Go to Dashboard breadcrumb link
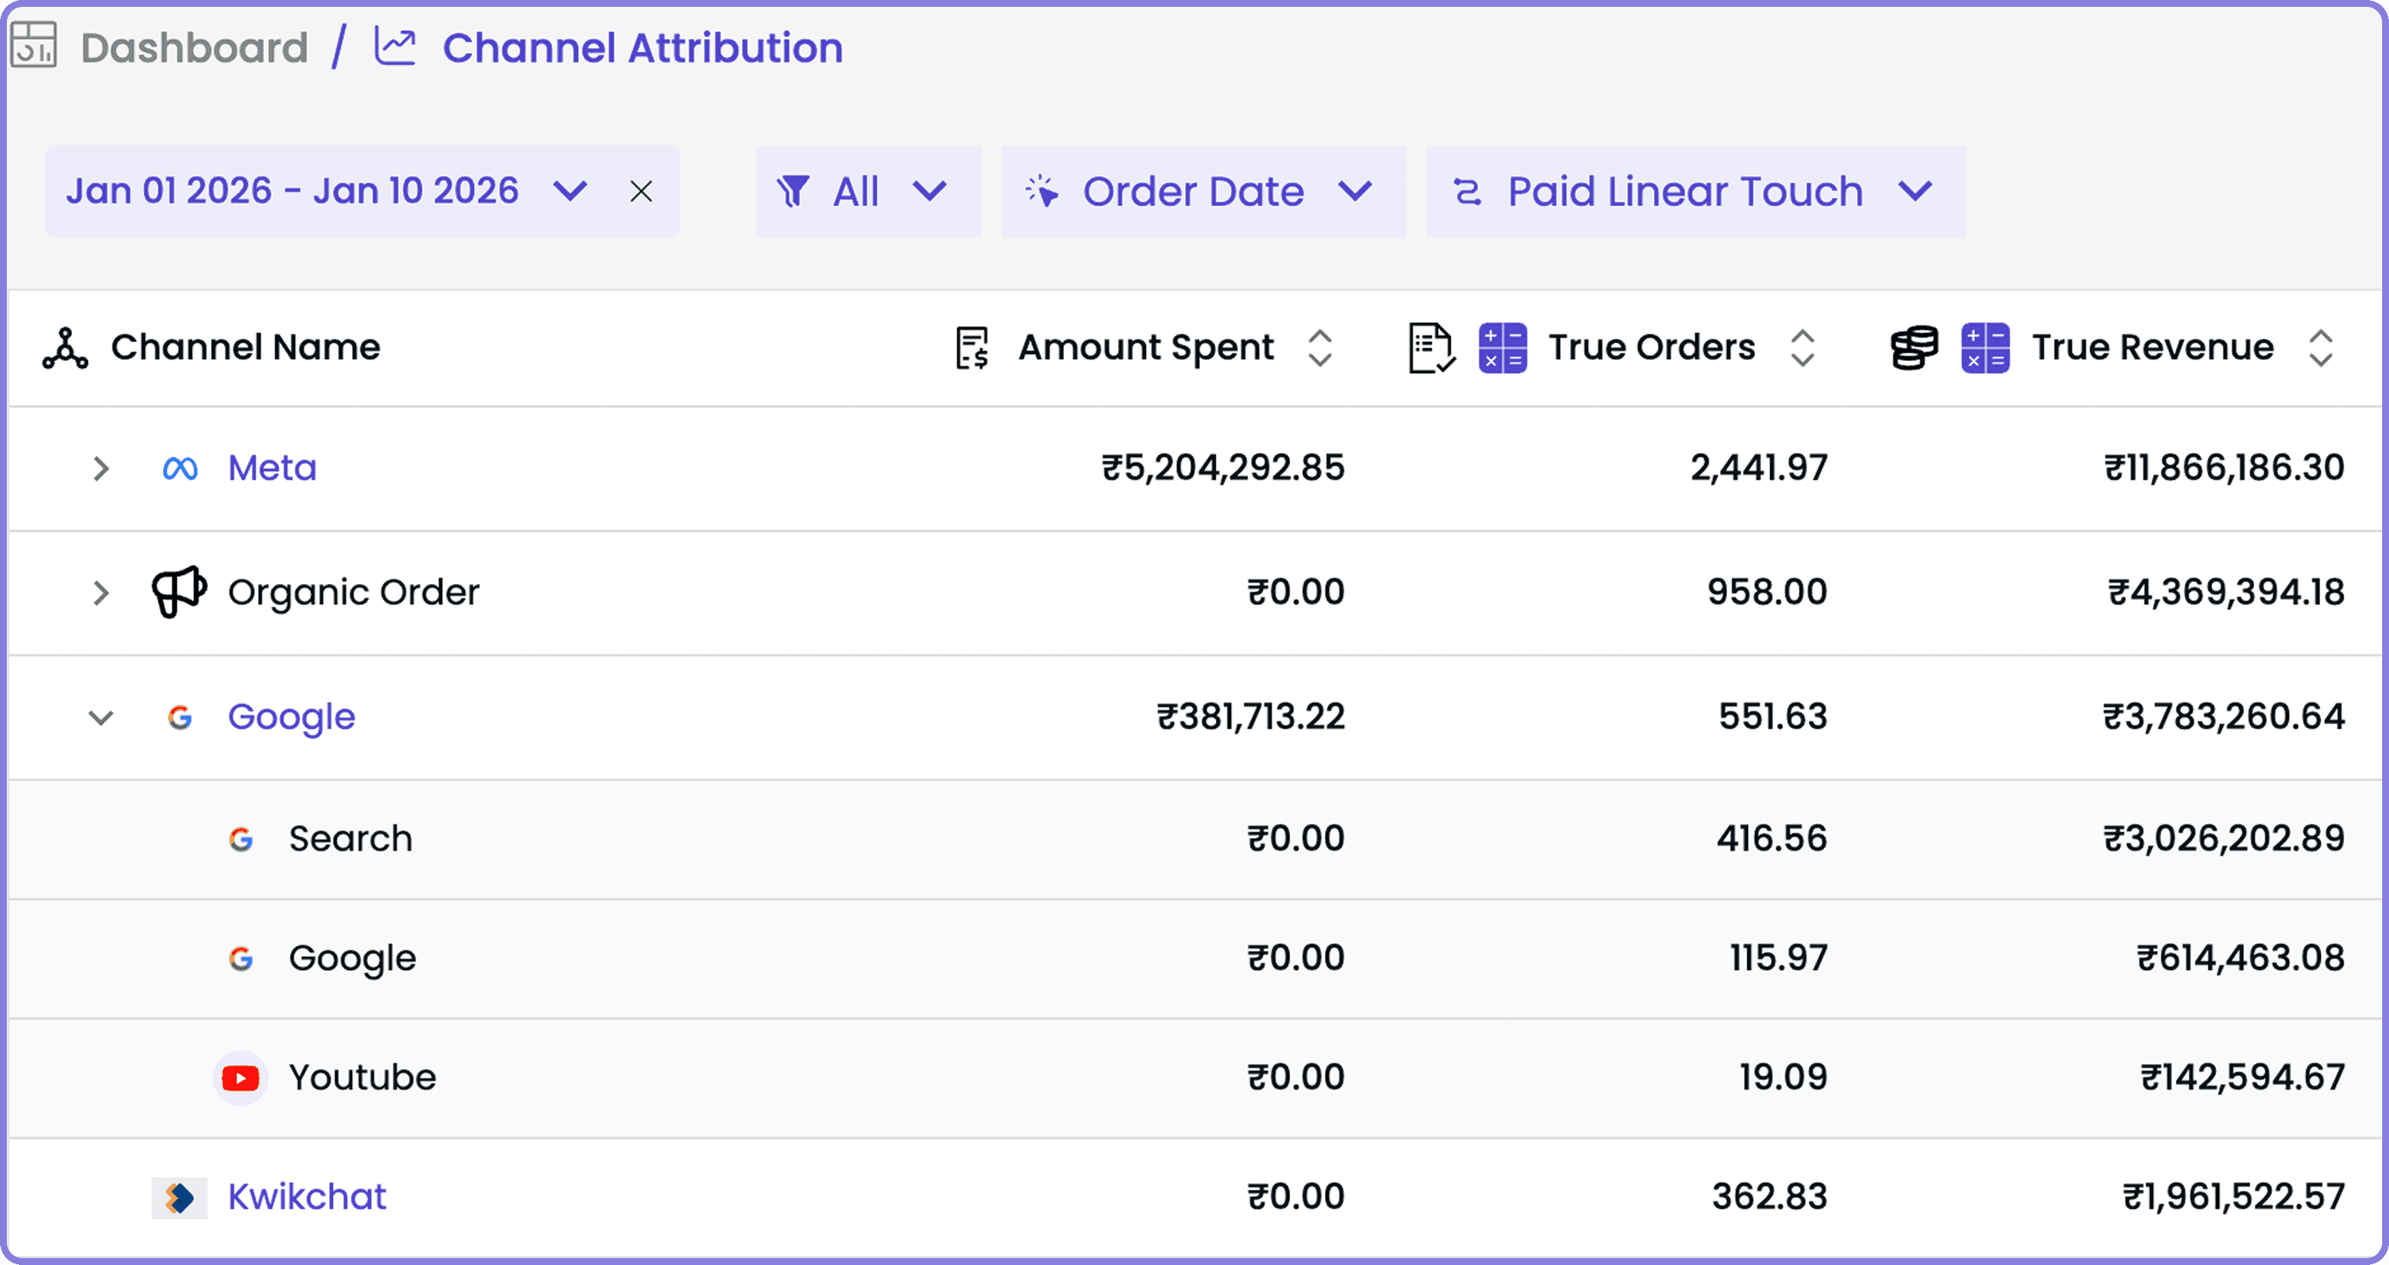Viewport: 2389px width, 1265px height. 194,47
